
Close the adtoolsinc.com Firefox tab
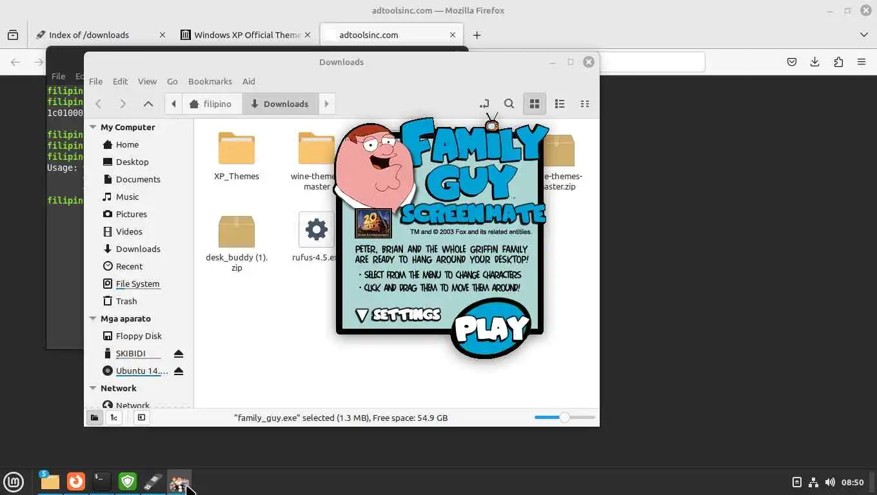(x=453, y=35)
